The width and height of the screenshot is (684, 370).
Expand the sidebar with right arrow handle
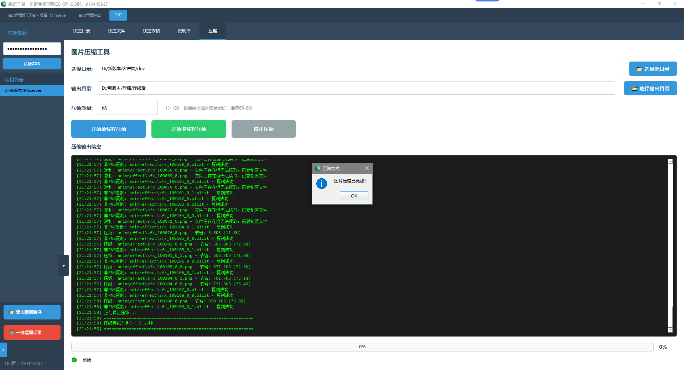click(64, 265)
